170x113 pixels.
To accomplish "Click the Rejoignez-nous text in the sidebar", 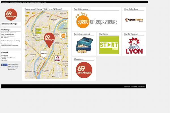I will point(7,44).
